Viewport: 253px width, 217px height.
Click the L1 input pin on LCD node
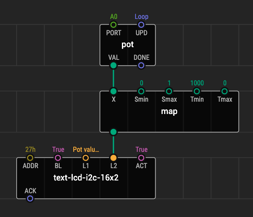pyautogui.click(x=86, y=158)
